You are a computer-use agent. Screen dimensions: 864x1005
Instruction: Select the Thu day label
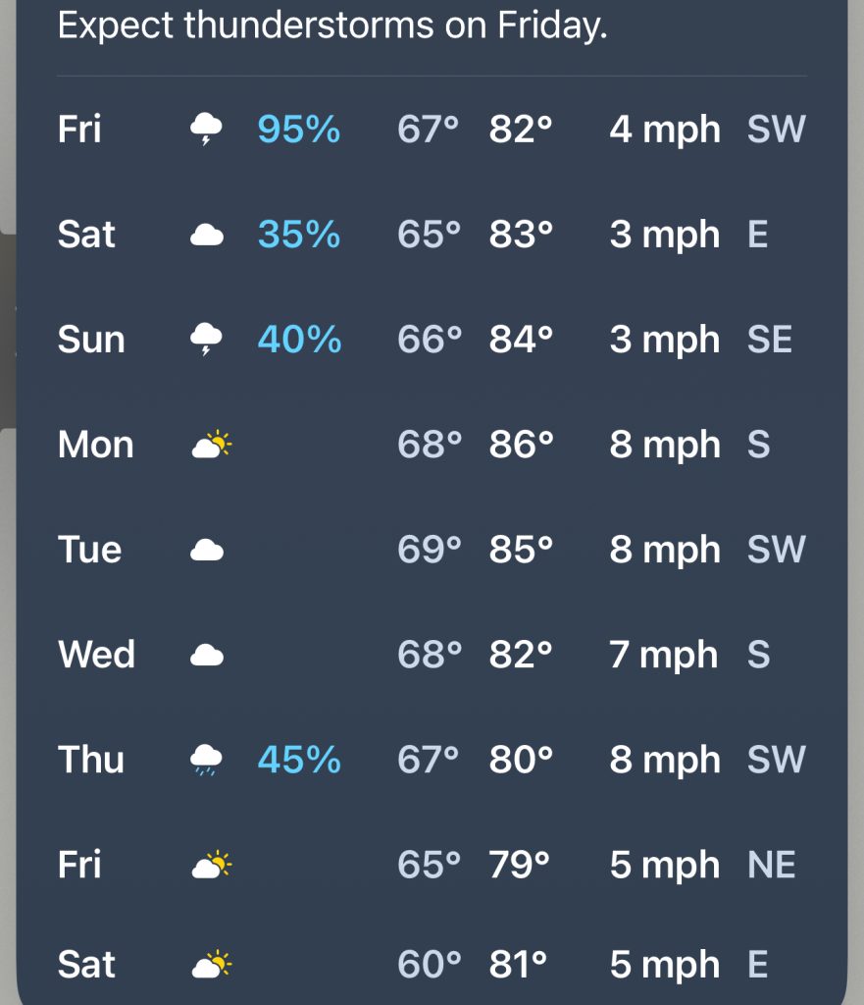tap(91, 761)
